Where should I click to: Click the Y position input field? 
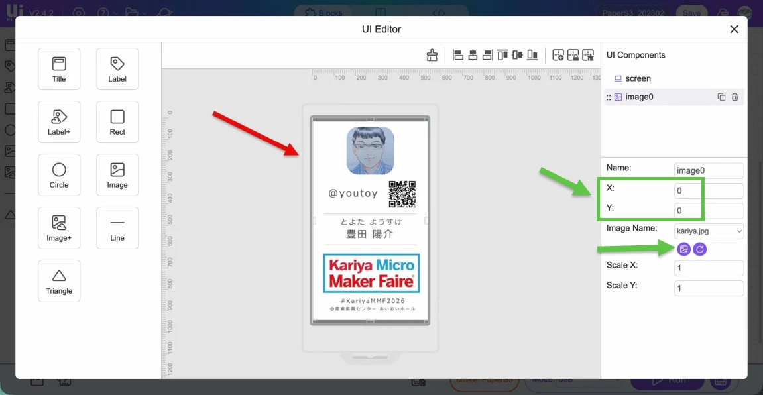(x=709, y=211)
